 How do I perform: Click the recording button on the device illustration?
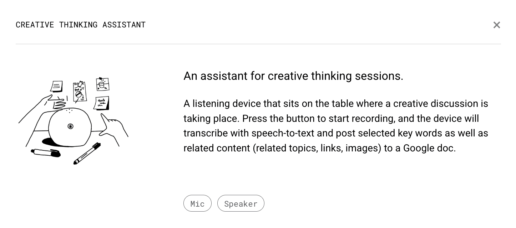[x=71, y=126]
